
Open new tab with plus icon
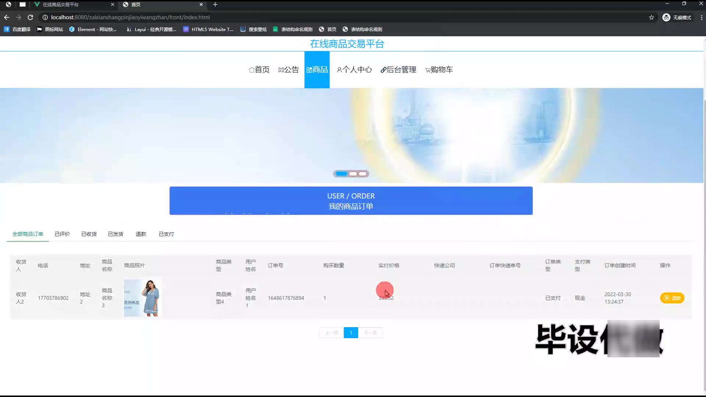click(x=215, y=4)
